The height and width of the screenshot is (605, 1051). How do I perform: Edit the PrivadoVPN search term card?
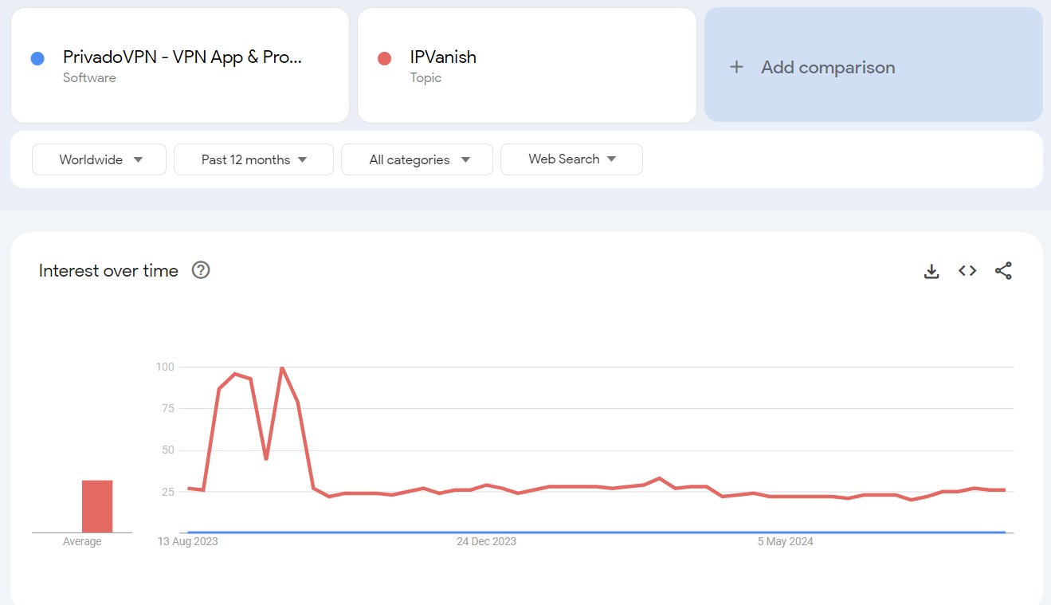pos(180,65)
